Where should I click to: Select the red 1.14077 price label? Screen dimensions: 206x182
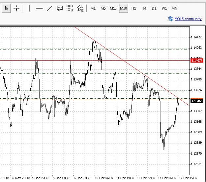pyautogui.click(x=197, y=61)
